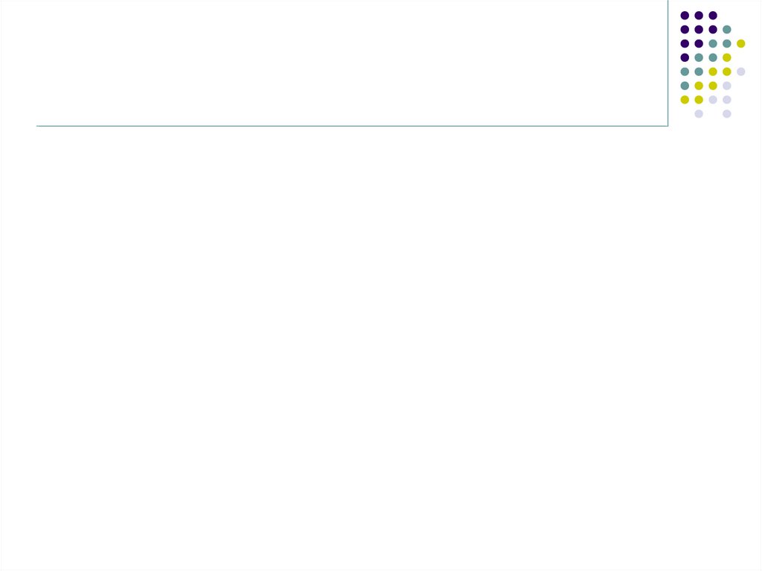This screenshot has width=762, height=571.
Task: Select the vertical teal line beside the dots
Action: 667,63
